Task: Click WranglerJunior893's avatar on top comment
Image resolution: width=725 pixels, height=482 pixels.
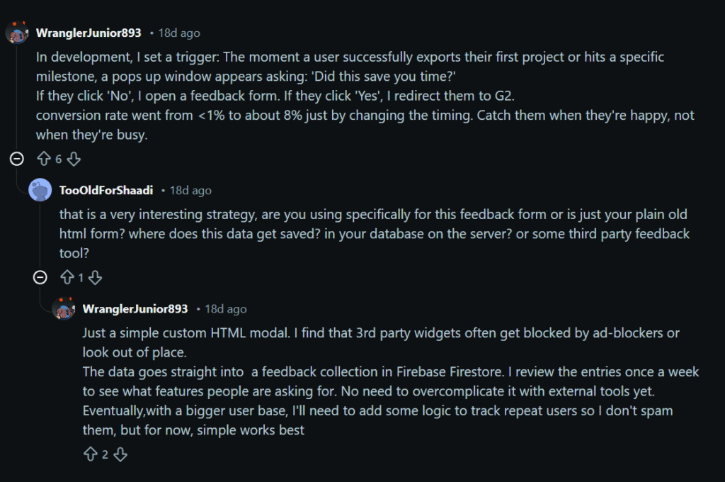Action: click(x=17, y=33)
